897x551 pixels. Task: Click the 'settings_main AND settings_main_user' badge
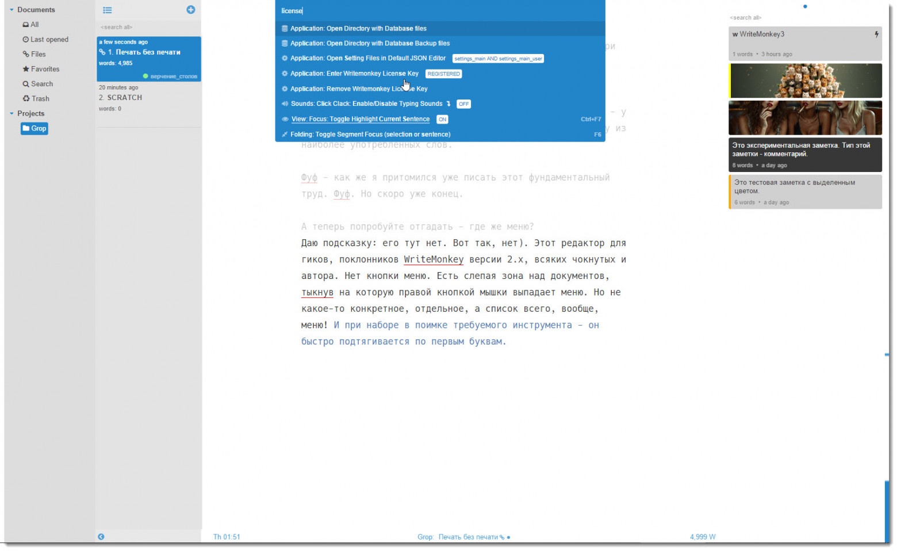pos(498,59)
